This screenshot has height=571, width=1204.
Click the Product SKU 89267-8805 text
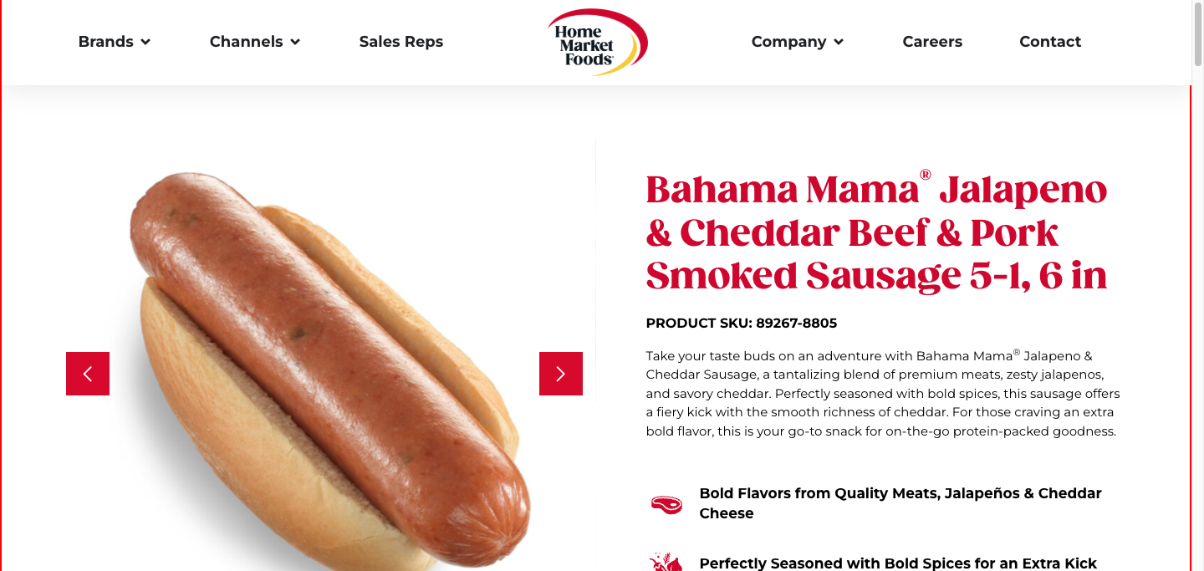coord(742,323)
